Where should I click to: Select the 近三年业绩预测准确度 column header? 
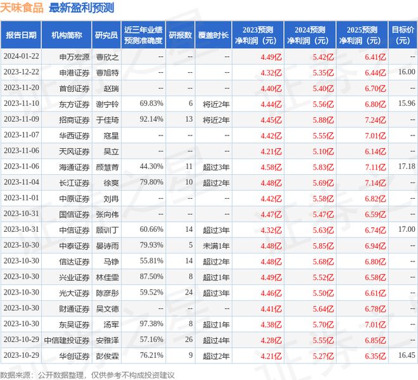click(143, 35)
